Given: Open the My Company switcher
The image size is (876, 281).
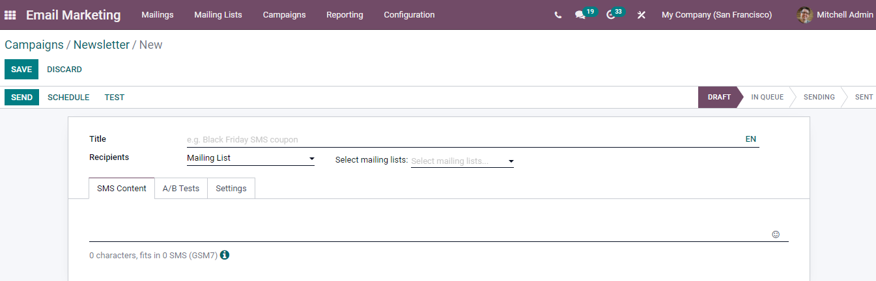Looking at the screenshot, I should (x=716, y=15).
